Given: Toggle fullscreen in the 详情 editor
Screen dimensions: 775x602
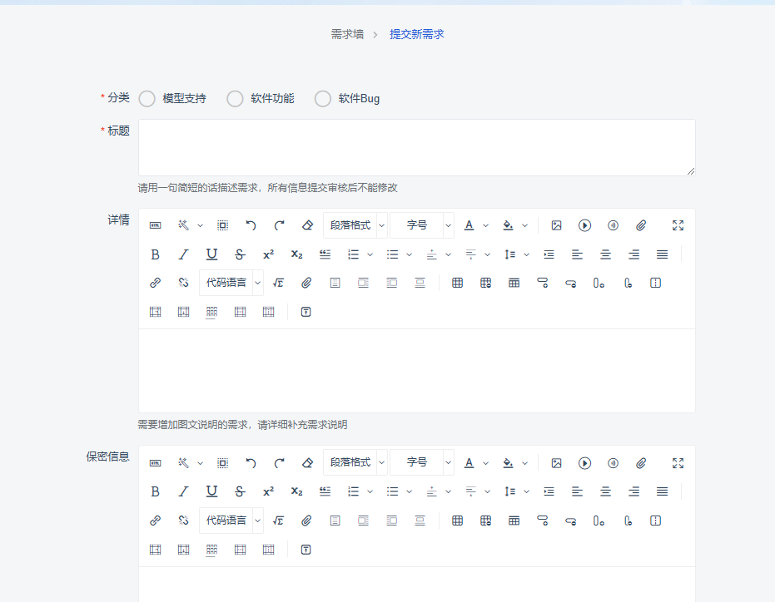Looking at the screenshot, I should (x=678, y=225).
